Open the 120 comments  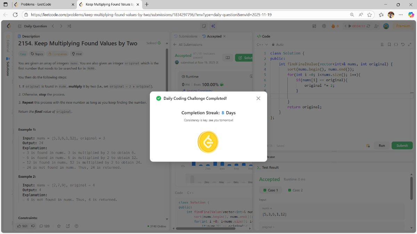44,226
